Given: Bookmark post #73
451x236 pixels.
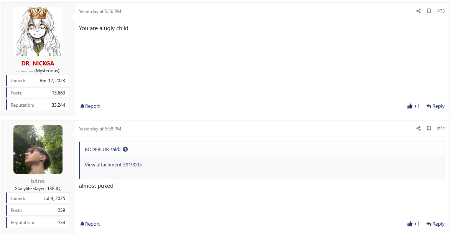Looking at the screenshot, I should coord(429,11).
